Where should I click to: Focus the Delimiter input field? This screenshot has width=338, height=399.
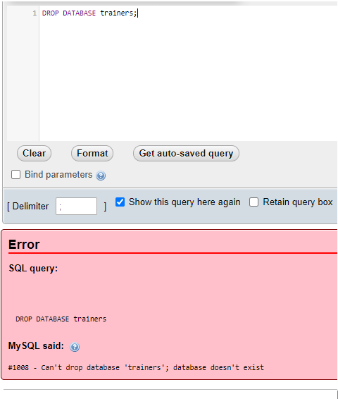coord(76,207)
